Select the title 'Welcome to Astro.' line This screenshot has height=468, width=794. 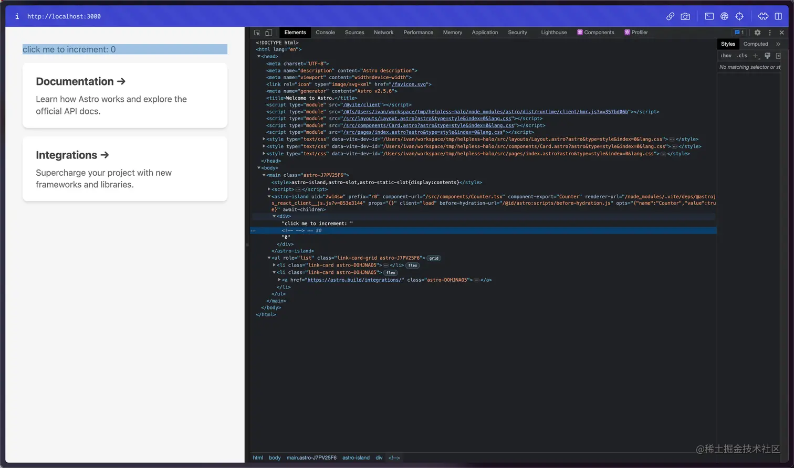[x=311, y=98]
